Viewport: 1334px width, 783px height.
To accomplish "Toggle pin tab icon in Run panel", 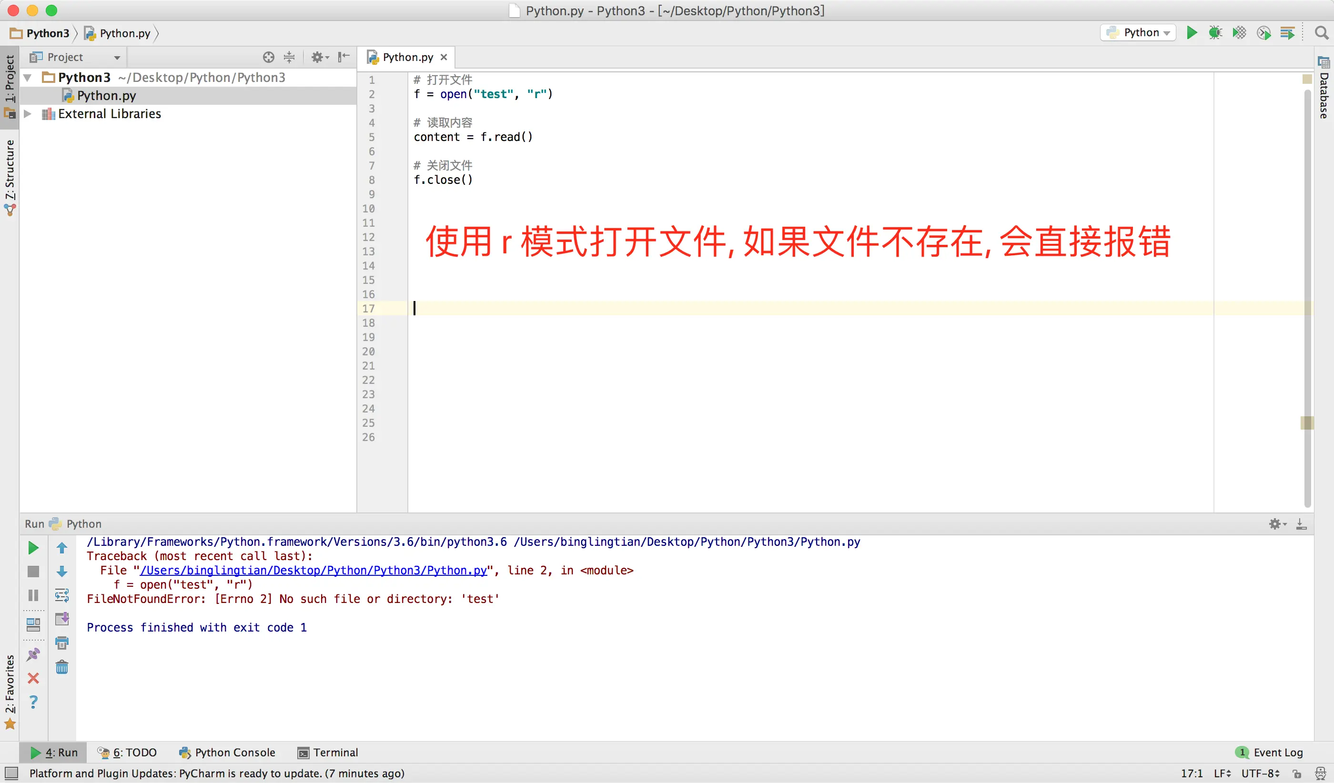I will tap(33, 654).
